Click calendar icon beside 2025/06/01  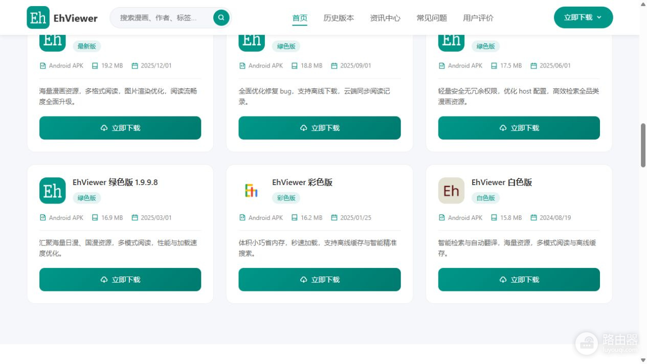pyautogui.click(x=534, y=65)
